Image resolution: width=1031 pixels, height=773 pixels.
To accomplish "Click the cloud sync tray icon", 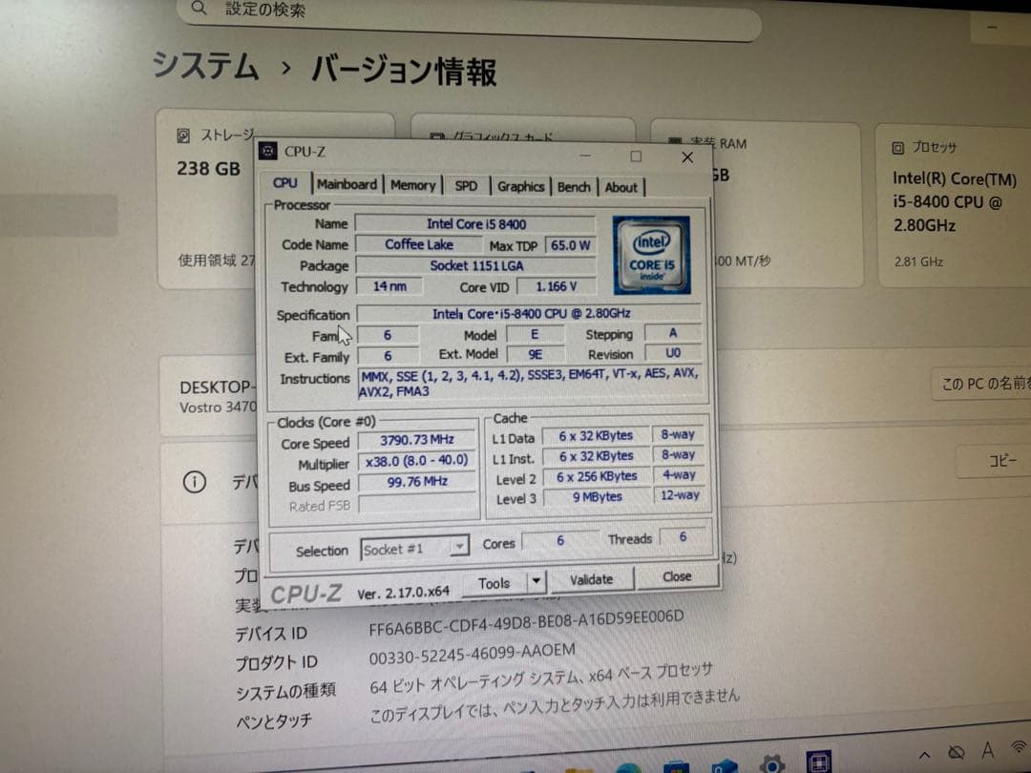I will [x=956, y=752].
